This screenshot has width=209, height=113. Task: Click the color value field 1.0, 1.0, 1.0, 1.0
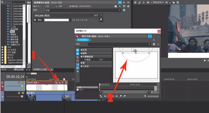point(85,20)
